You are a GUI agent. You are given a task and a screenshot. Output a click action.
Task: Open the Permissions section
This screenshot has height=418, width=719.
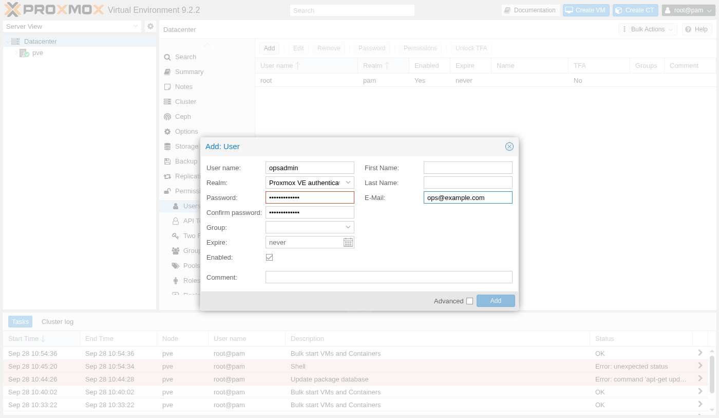coord(182,191)
